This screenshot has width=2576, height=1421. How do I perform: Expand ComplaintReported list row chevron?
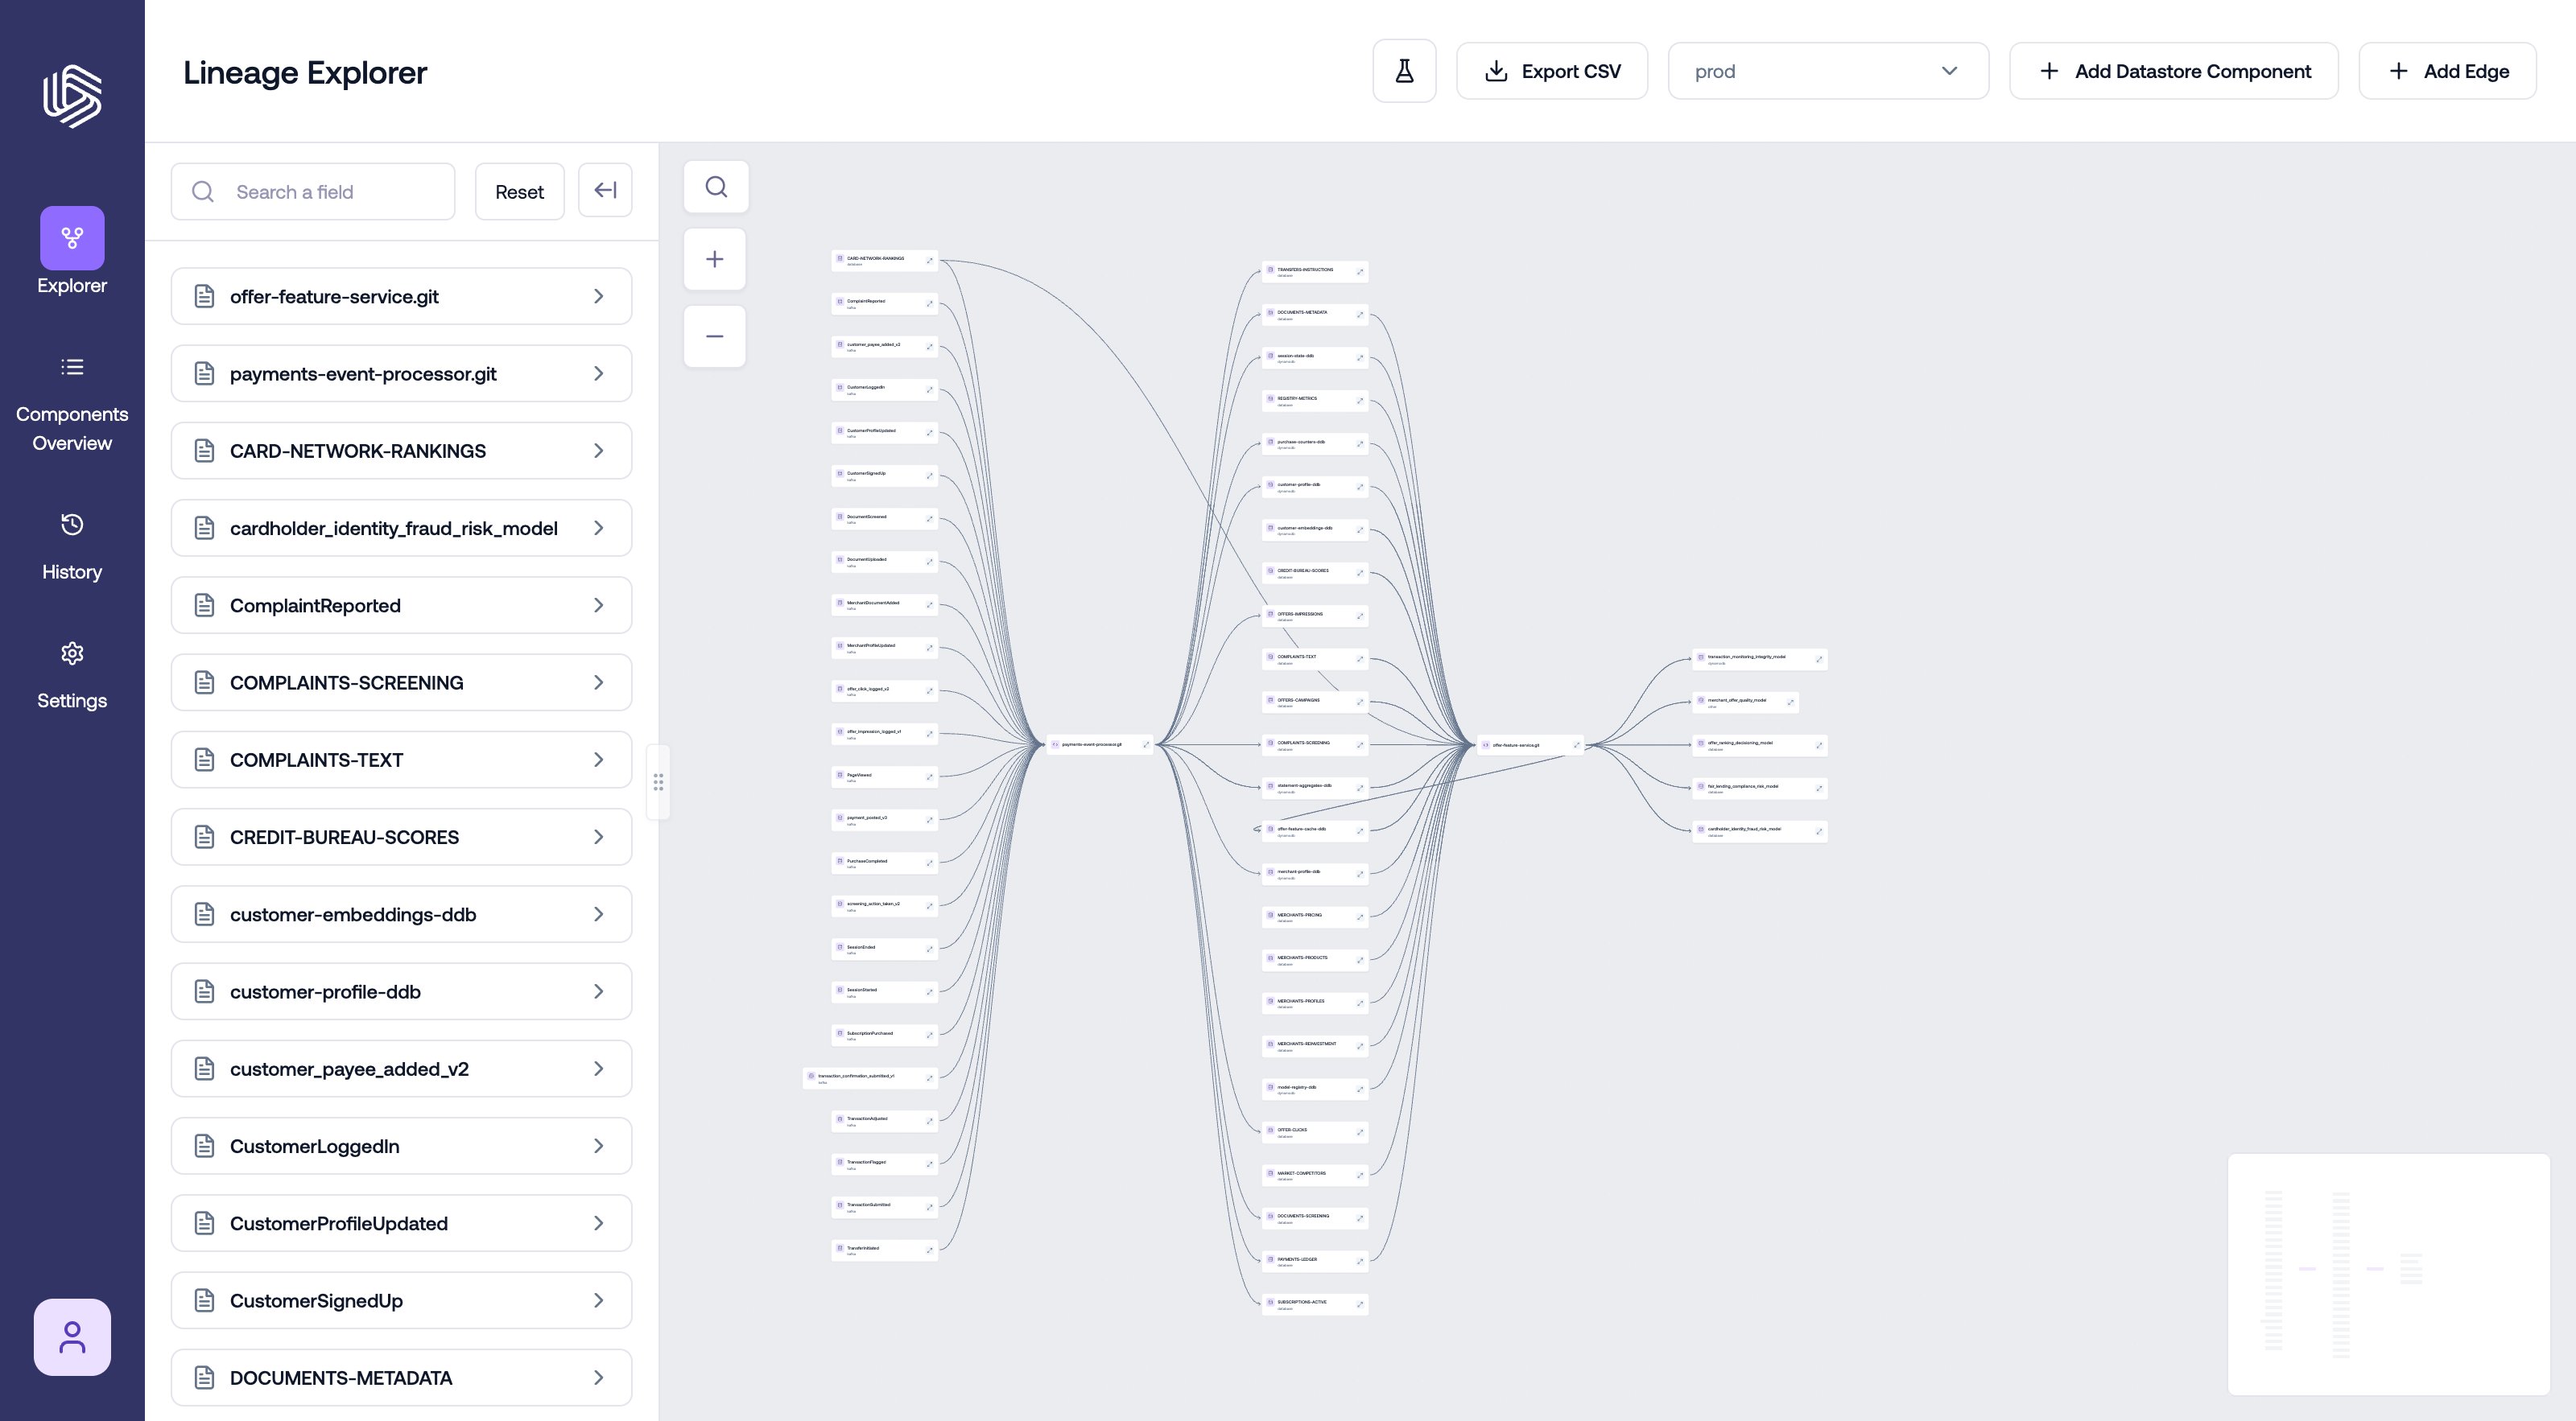(x=598, y=604)
